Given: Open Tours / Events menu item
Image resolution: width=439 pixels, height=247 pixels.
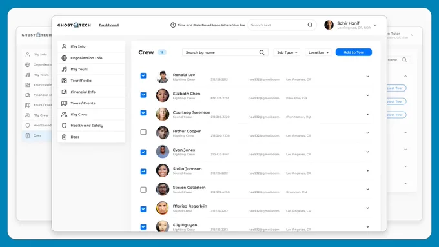Looking at the screenshot, I should tap(91, 103).
